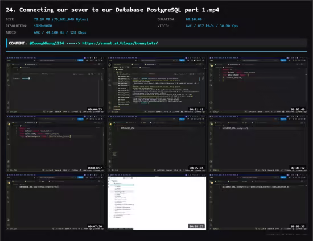The width and height of the screenshot is (313, 241).
Task: Click the 'COMMENT:' label
Action: (18, 43)
